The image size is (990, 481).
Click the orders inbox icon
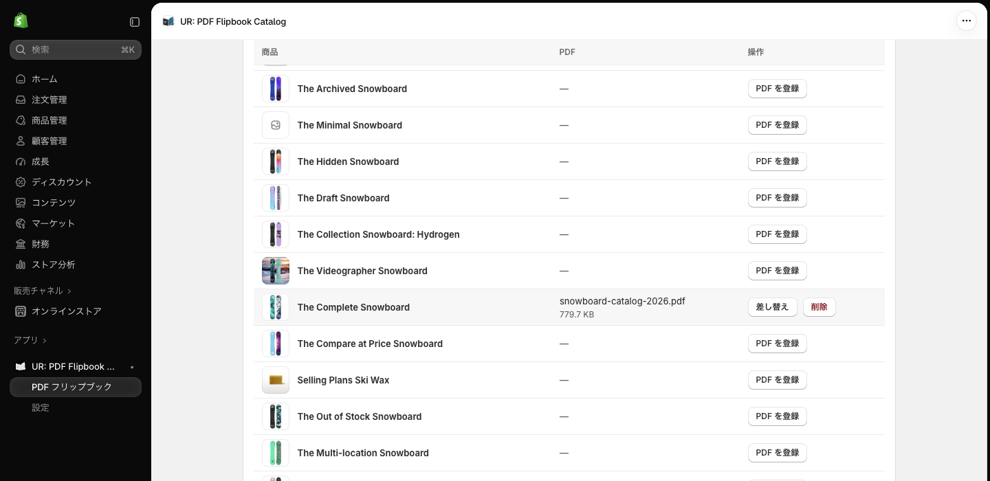click(x=21, y=100)
